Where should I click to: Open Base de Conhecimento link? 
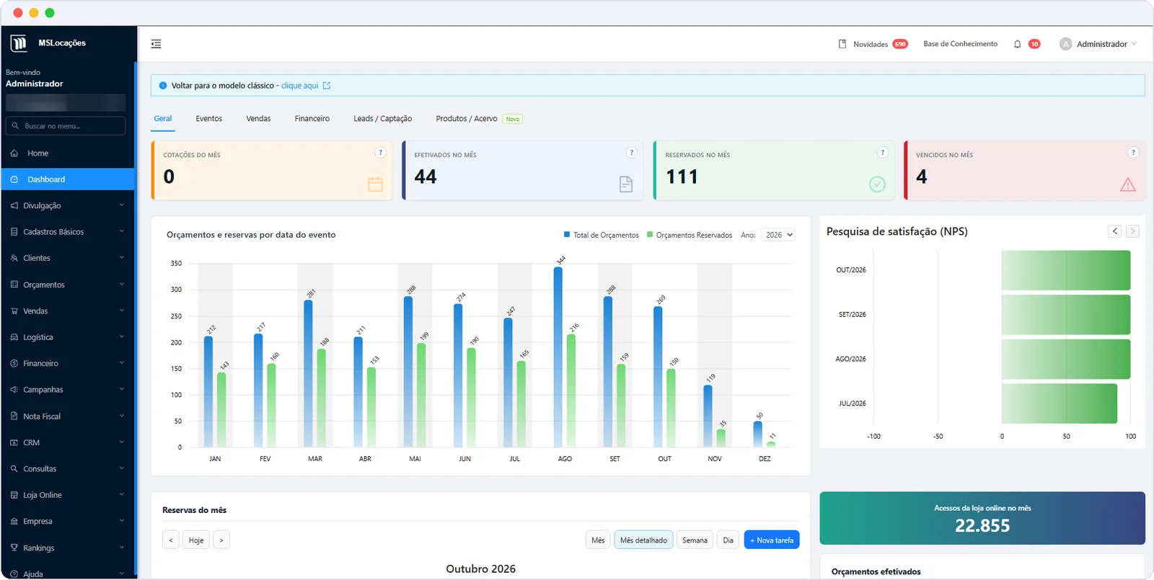pos(960,44)
